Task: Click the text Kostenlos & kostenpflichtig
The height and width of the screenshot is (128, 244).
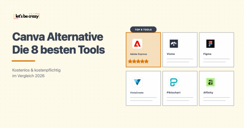Action: click(x=37, y=70)
